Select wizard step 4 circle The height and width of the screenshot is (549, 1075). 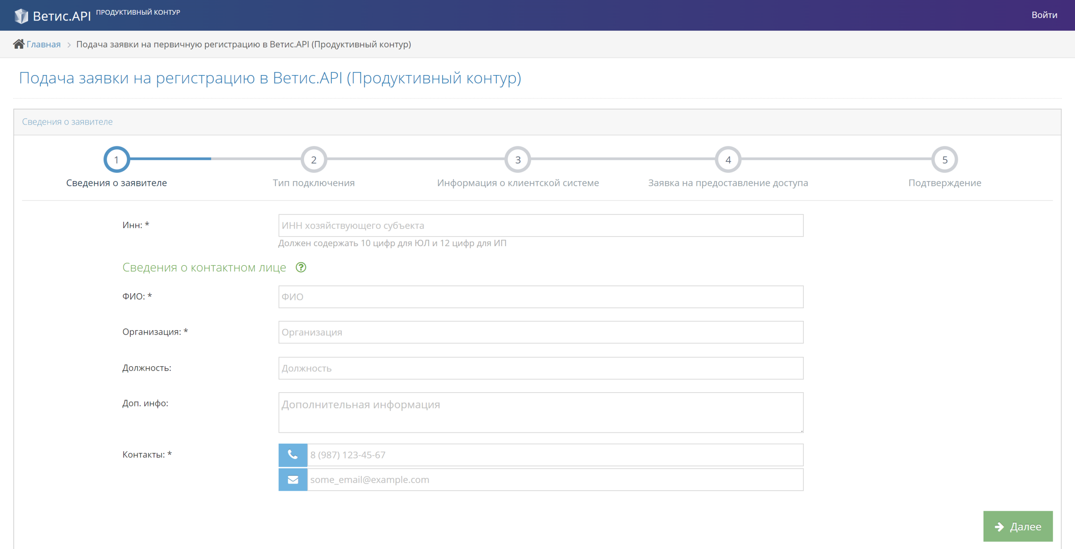(728, 159)
